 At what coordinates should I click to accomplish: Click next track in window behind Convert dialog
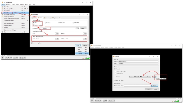100,101
